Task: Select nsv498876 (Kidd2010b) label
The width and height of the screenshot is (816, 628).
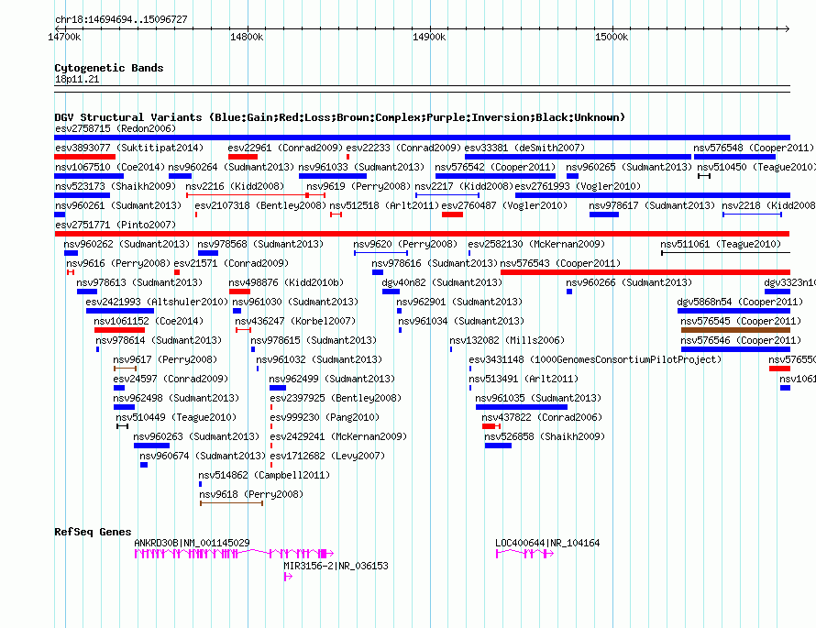Action: [x=286, y=282]
